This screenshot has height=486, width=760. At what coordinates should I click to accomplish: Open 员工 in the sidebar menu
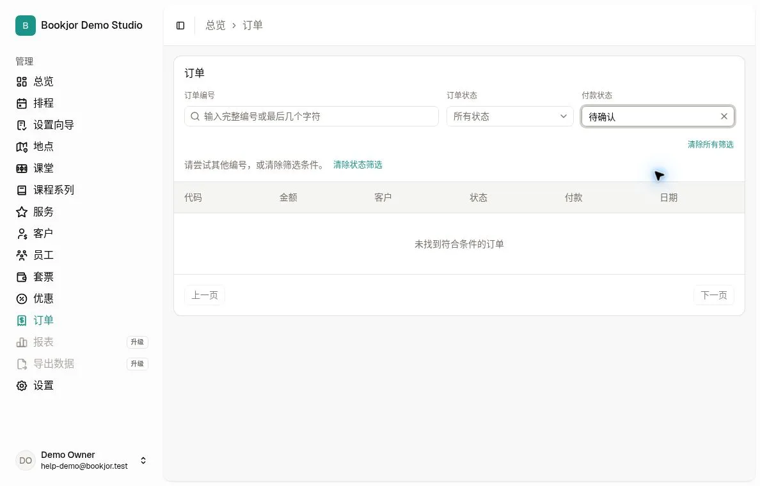43,255
